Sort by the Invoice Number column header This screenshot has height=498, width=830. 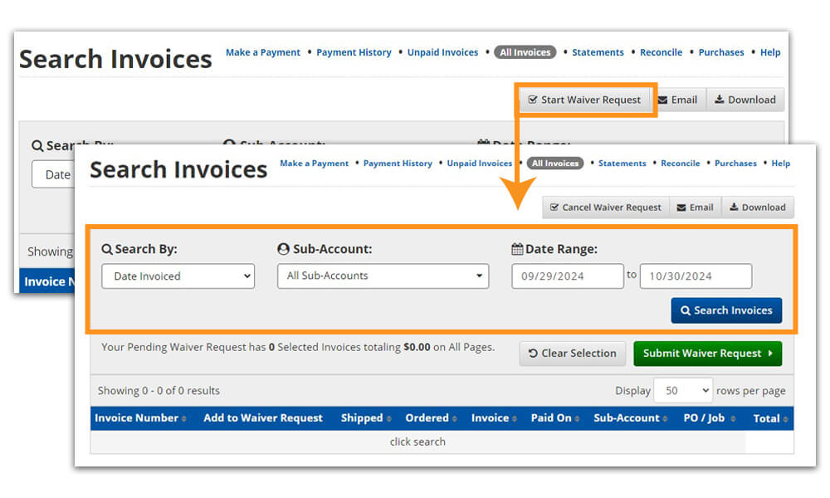(140, 418)
